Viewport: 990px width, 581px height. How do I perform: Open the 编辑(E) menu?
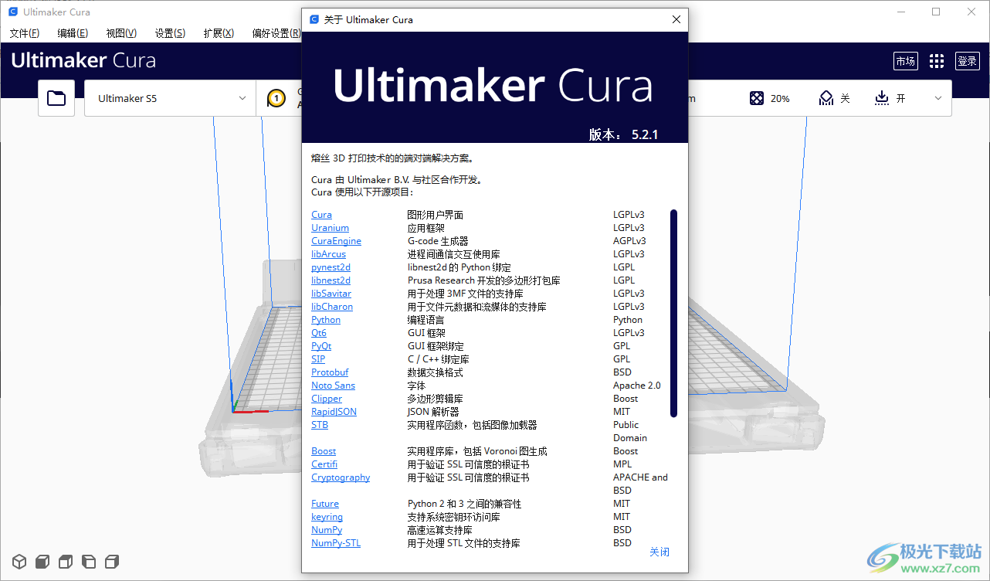point(73,33)
